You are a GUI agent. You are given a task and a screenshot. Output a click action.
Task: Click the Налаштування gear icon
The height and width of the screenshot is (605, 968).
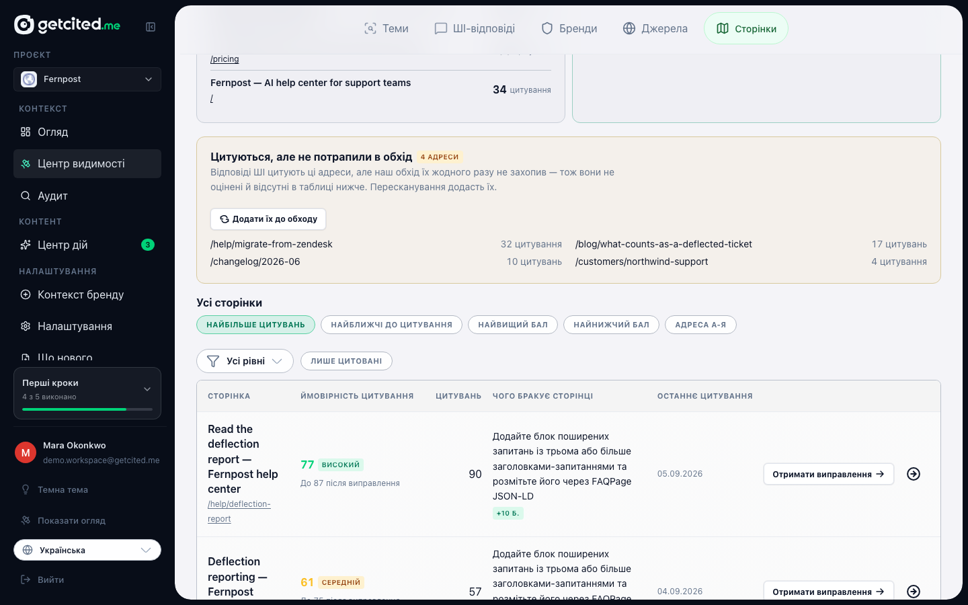point(26,326)
